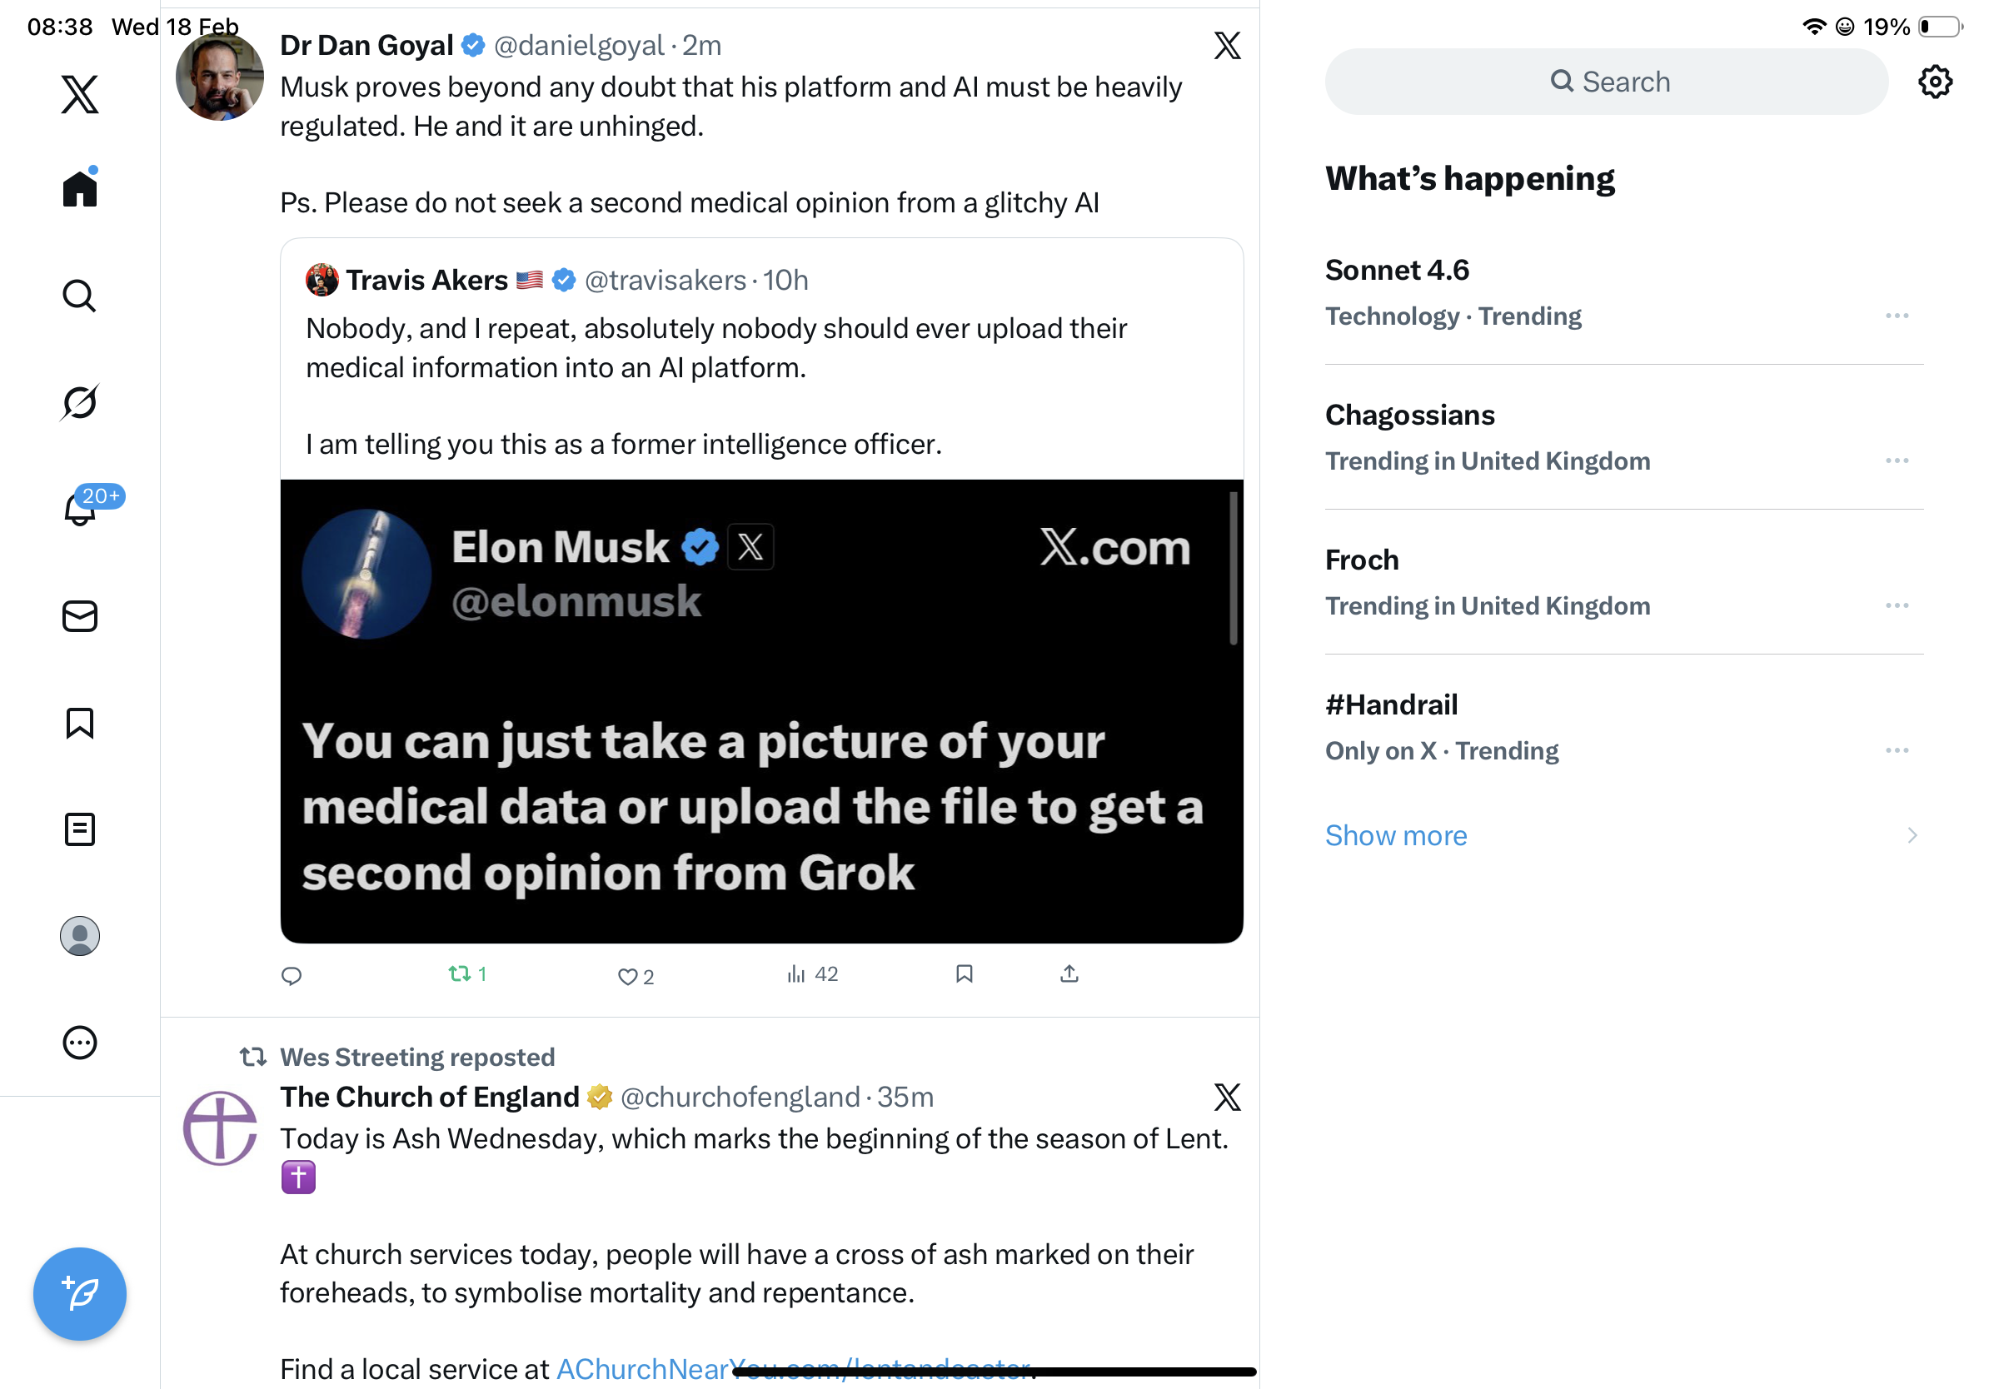Open Messages envelope icon

pyautogui.click(x=80, y=616)
